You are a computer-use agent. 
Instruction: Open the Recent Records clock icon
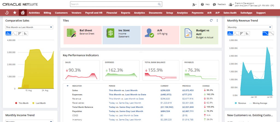point(7,13)
